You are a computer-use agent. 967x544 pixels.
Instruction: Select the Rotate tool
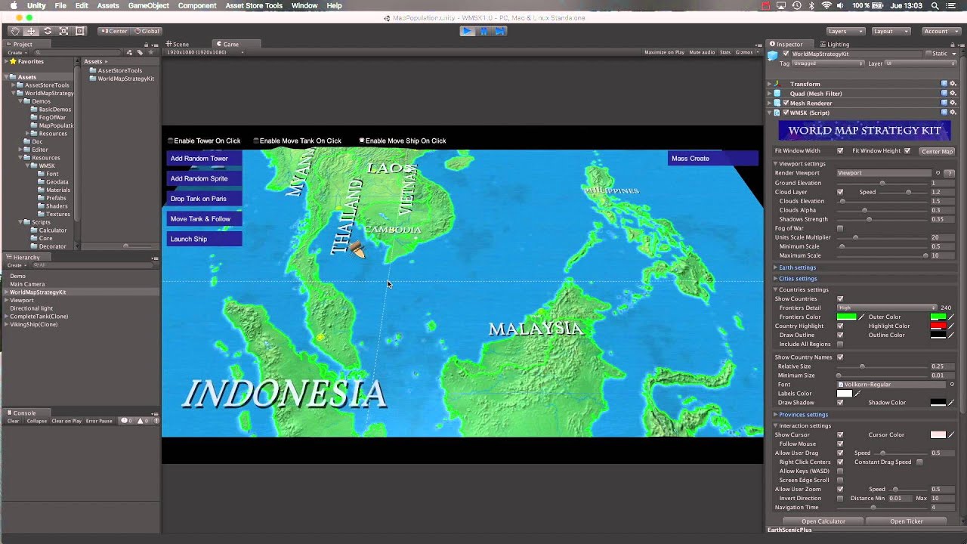coord(47,31)
